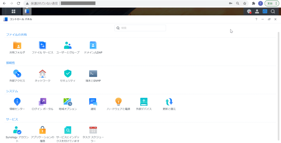Image resolution: width=281 pixels, height=143 pixels.
Task: Open the 共有フォルダ (Shared Folder) icon
Action: click(x=17, y=45)
